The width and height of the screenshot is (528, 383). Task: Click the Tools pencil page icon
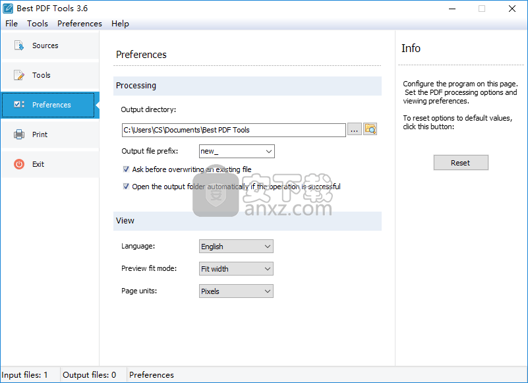[x=19, y=75]
